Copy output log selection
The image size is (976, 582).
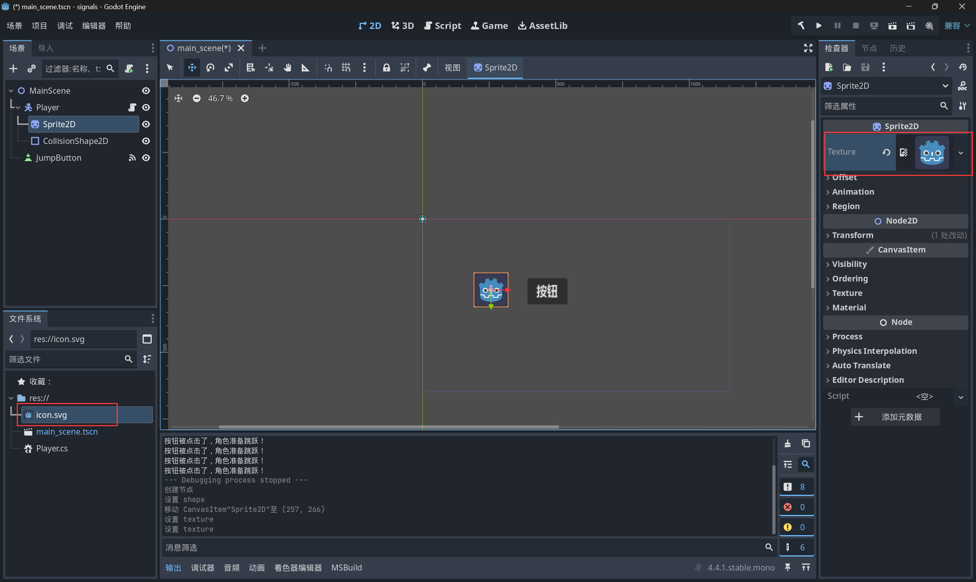pos(806,444)
